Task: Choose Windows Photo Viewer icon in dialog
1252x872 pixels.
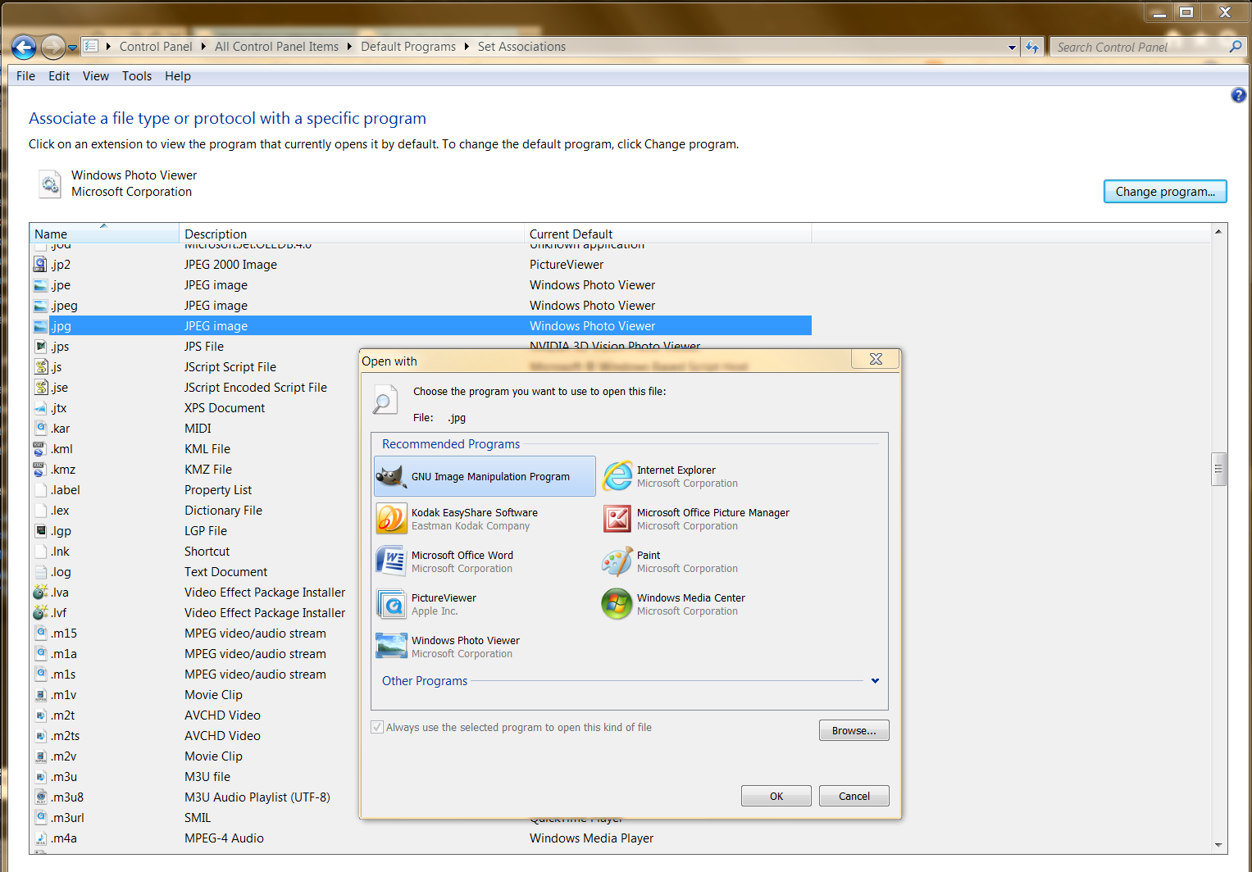Action: tap(391, 647)
